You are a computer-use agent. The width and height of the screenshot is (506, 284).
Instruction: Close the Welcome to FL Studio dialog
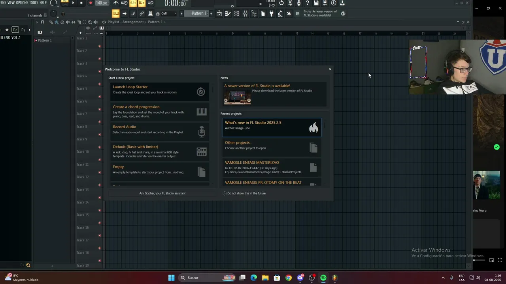(x=330, y=69)
